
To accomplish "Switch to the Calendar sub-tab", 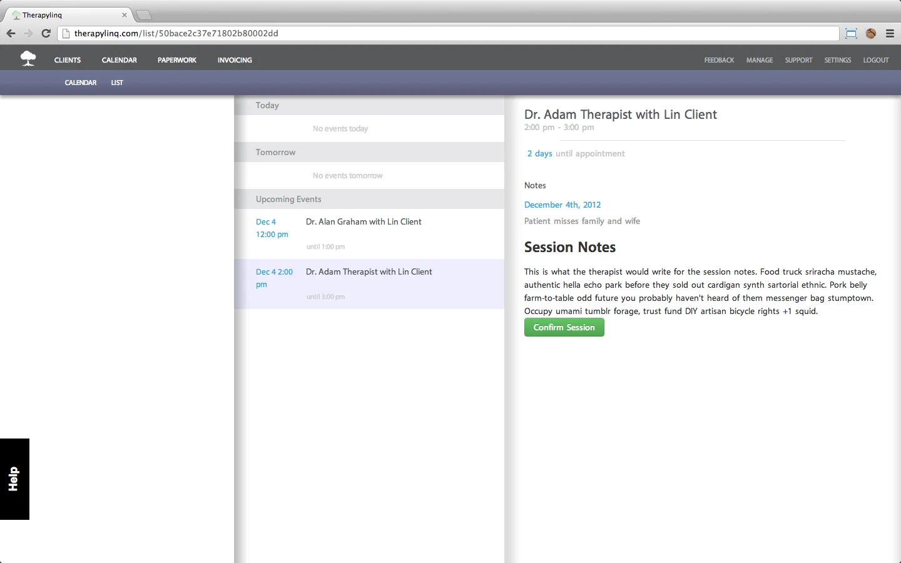I will (81, 83).
